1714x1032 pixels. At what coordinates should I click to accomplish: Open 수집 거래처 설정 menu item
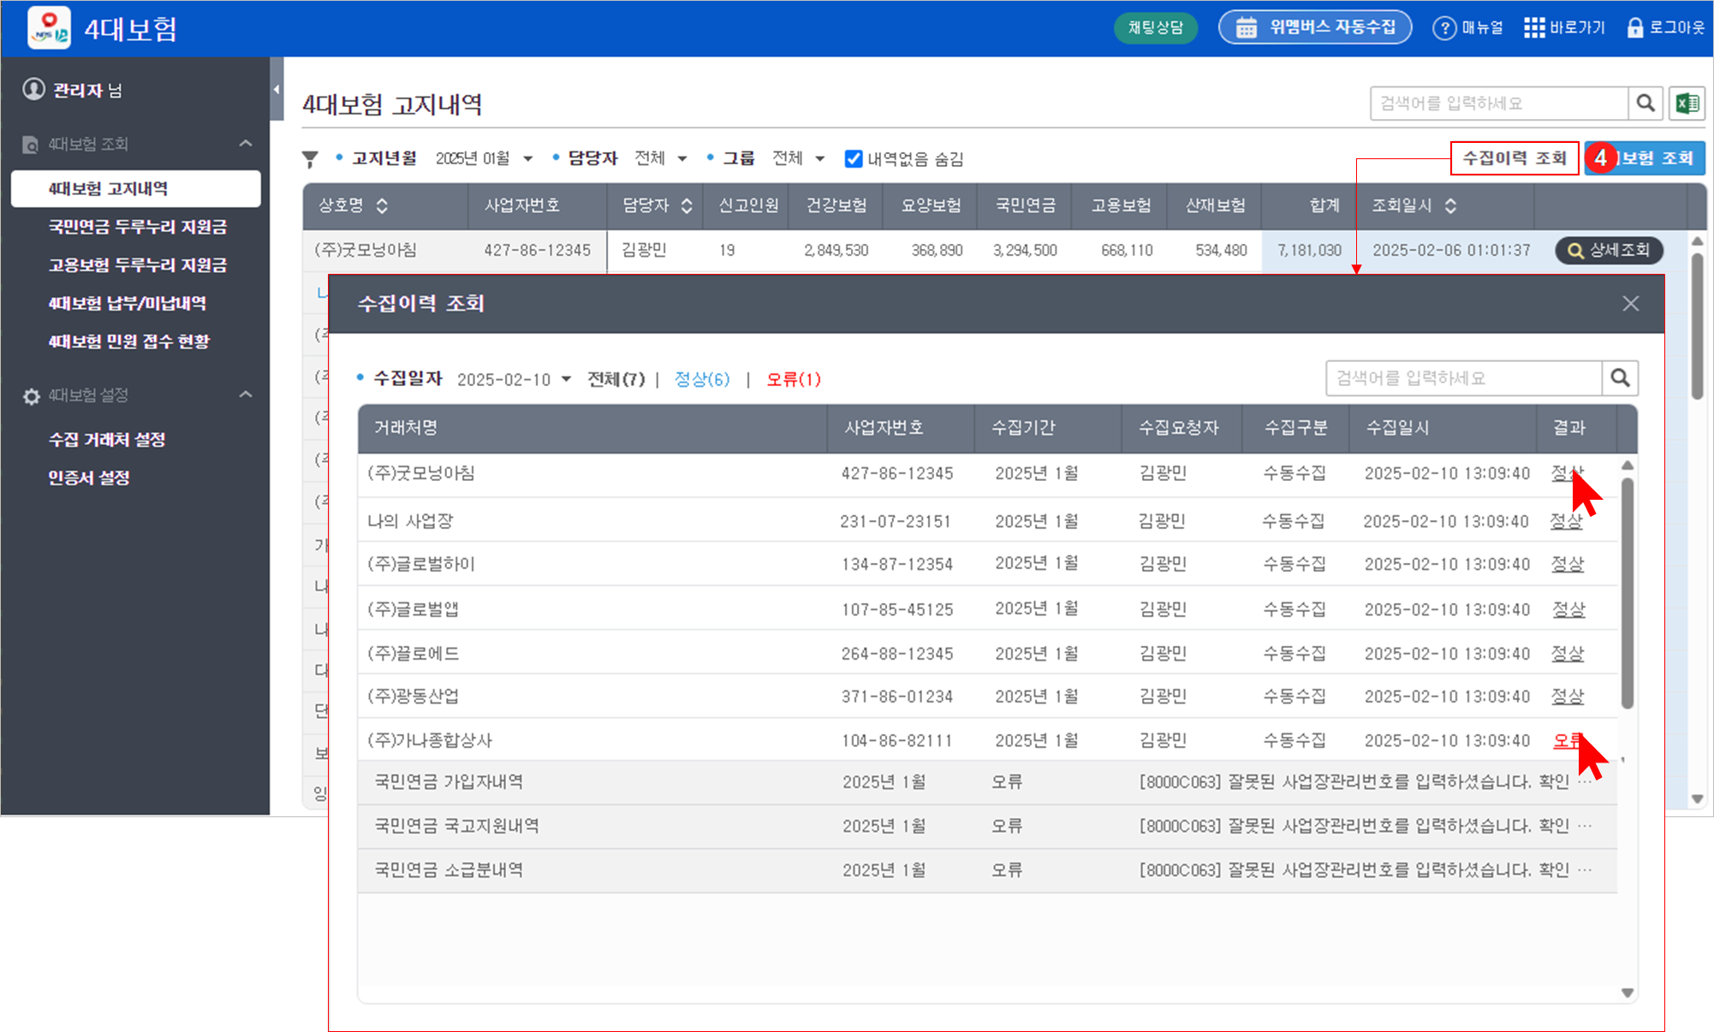(107, 440)
